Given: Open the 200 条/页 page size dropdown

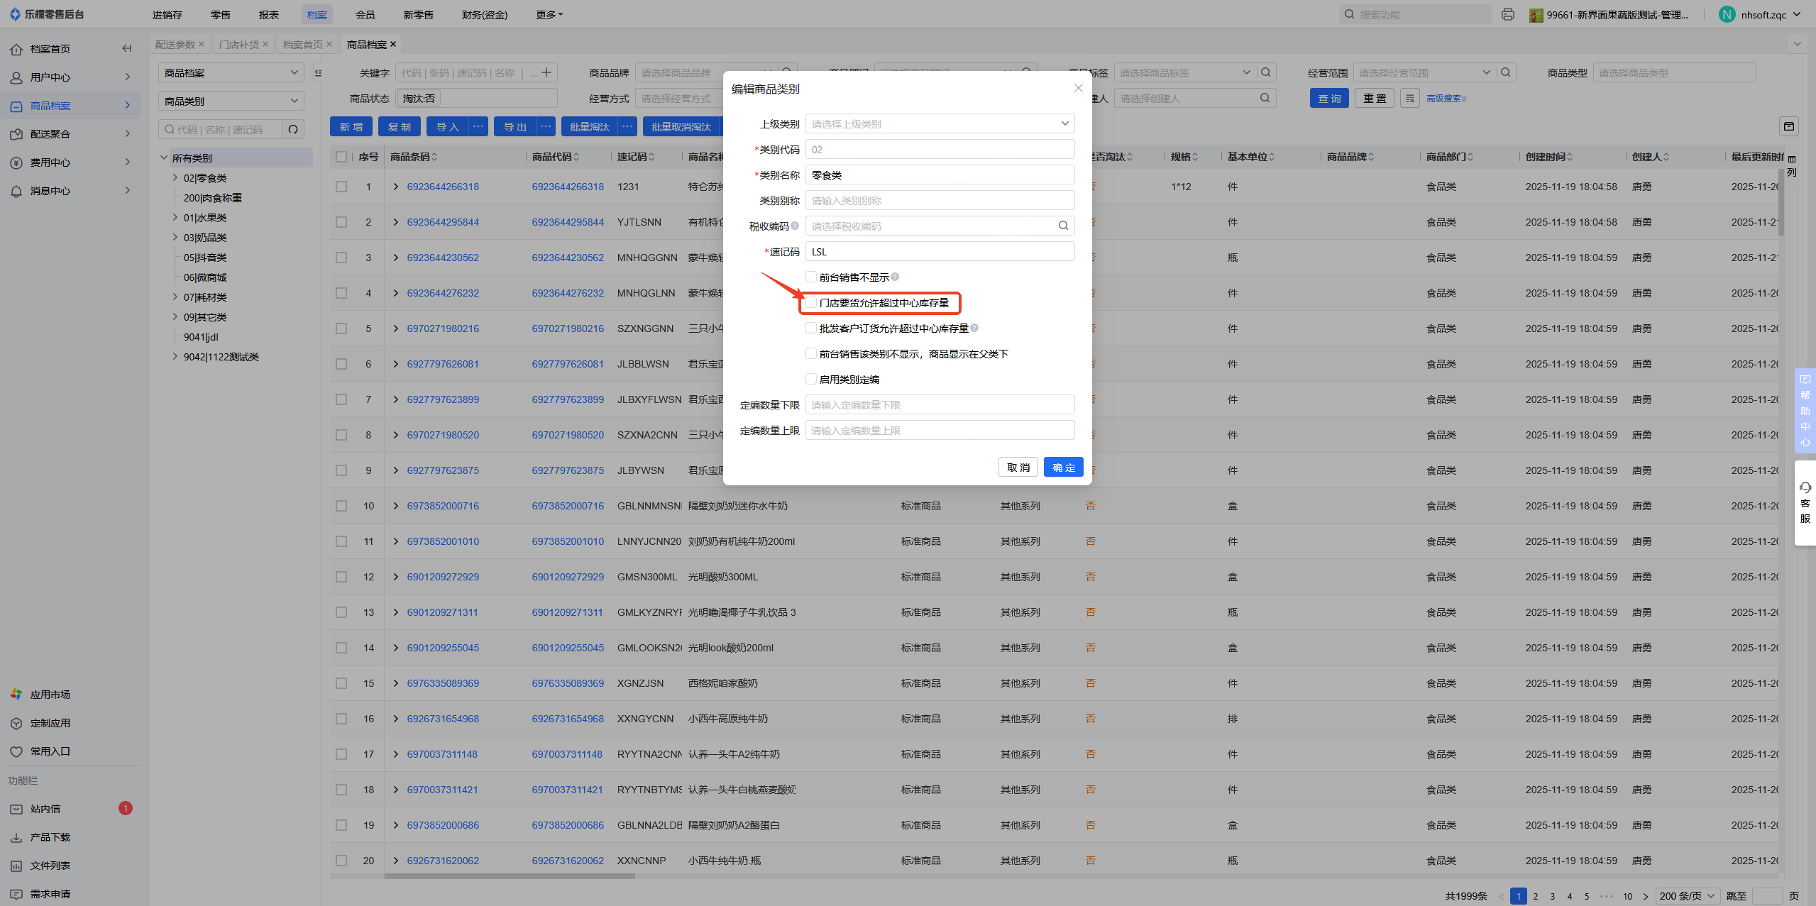Looking at the screenshot, I should click(1687, 896).
